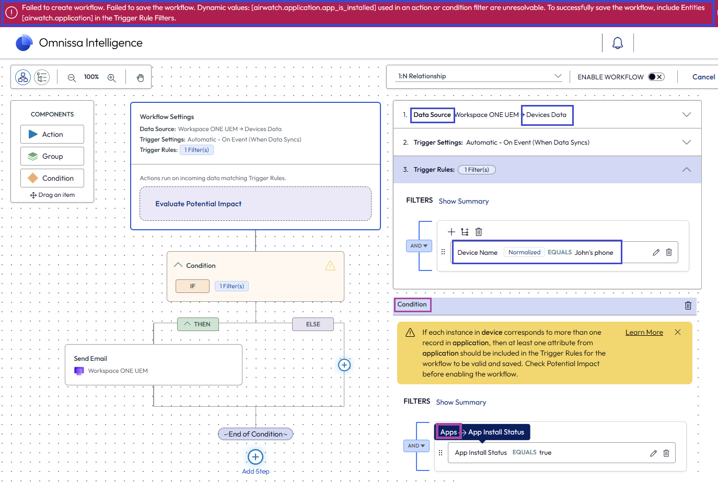Click the Workspace ONE UEM icon in Send Email
The width and height of the screenshot is (718, 483).
[x=79, y=371]
